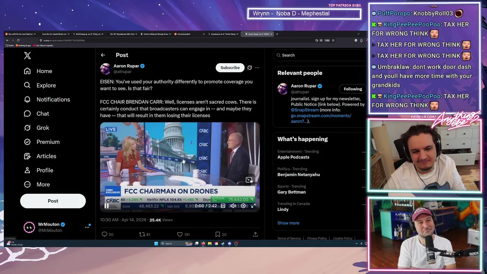Open Cookie Policy link
Viewport: 487px width, 274px height.
[343, 238]
